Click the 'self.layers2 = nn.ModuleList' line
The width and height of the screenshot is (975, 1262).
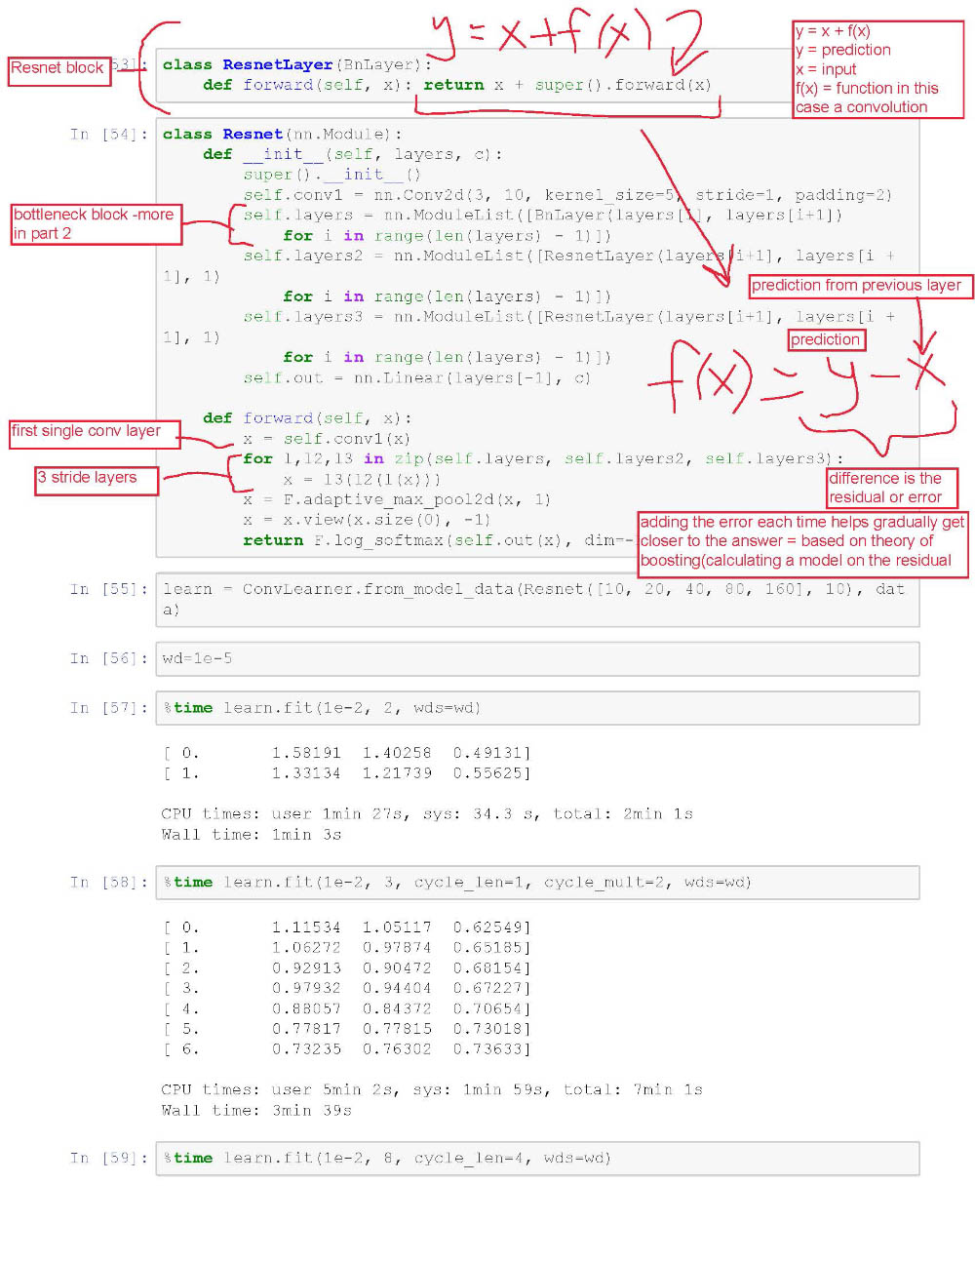[568, 256]
